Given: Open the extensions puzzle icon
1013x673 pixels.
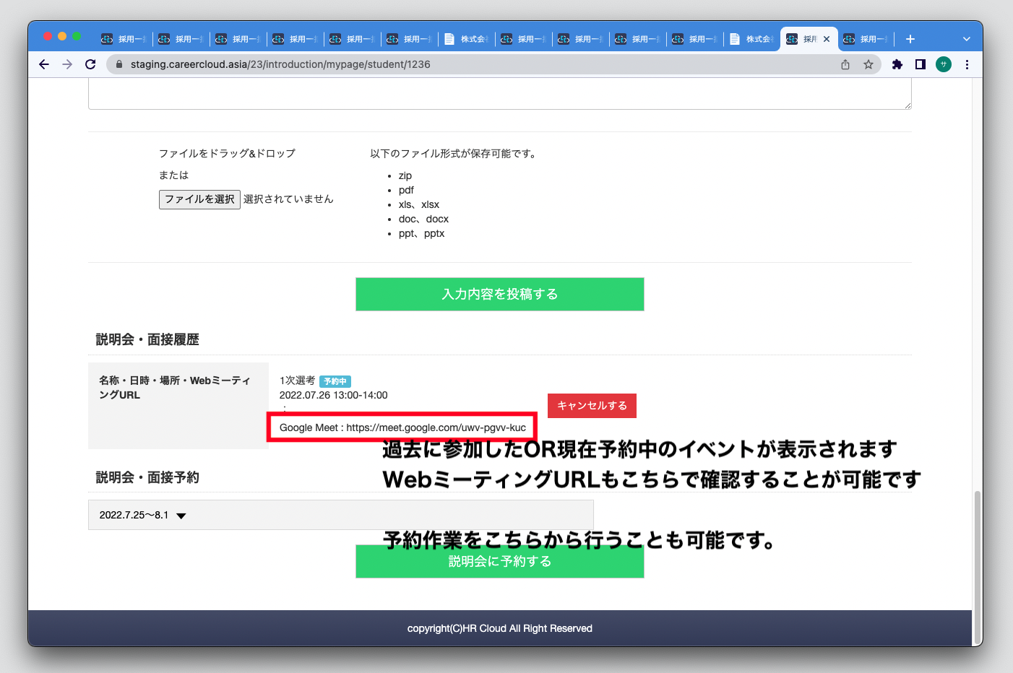Looking at the screenshot, I should pyautogui.click(x=897, y=64).
